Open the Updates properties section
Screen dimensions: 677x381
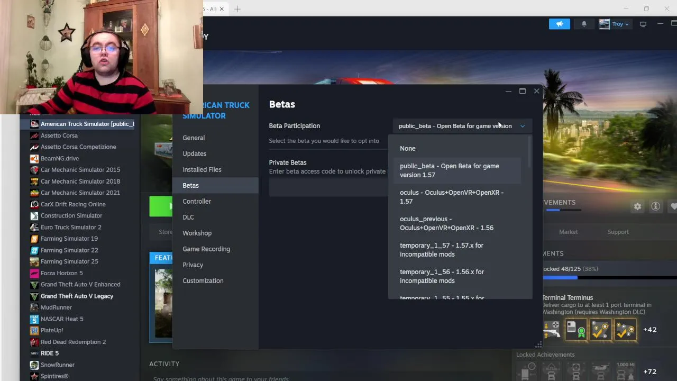point(215,153)
